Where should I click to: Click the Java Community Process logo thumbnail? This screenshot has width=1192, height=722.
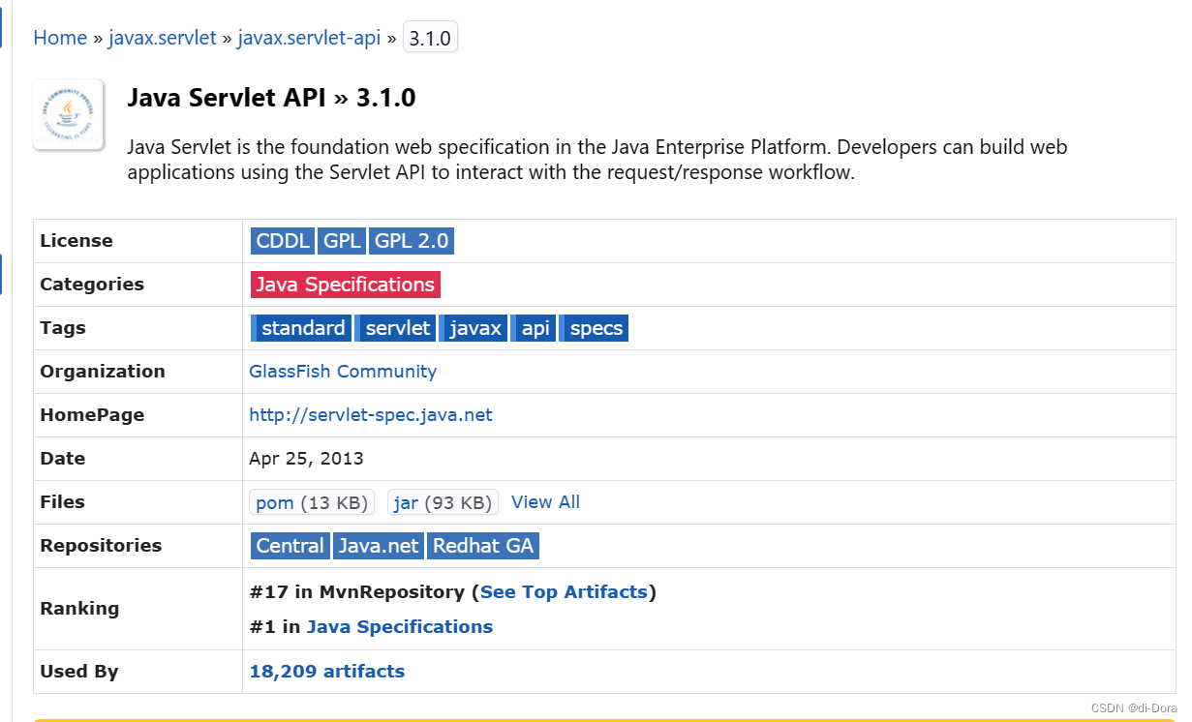tap(68, 116)
